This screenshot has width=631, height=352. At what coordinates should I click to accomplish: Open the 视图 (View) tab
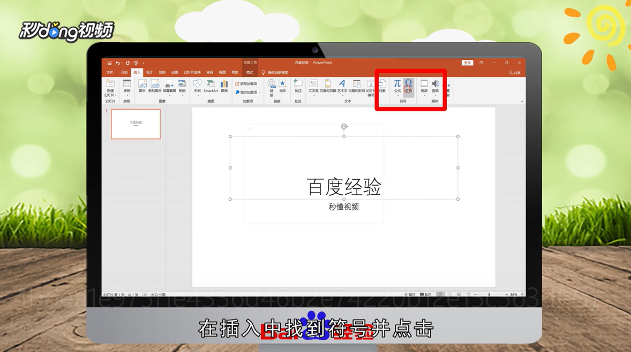point(222,73)
